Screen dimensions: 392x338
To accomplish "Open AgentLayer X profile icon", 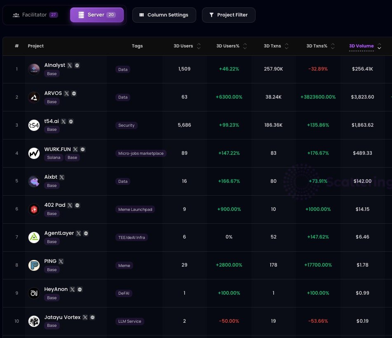I will (x=78, y=233).
